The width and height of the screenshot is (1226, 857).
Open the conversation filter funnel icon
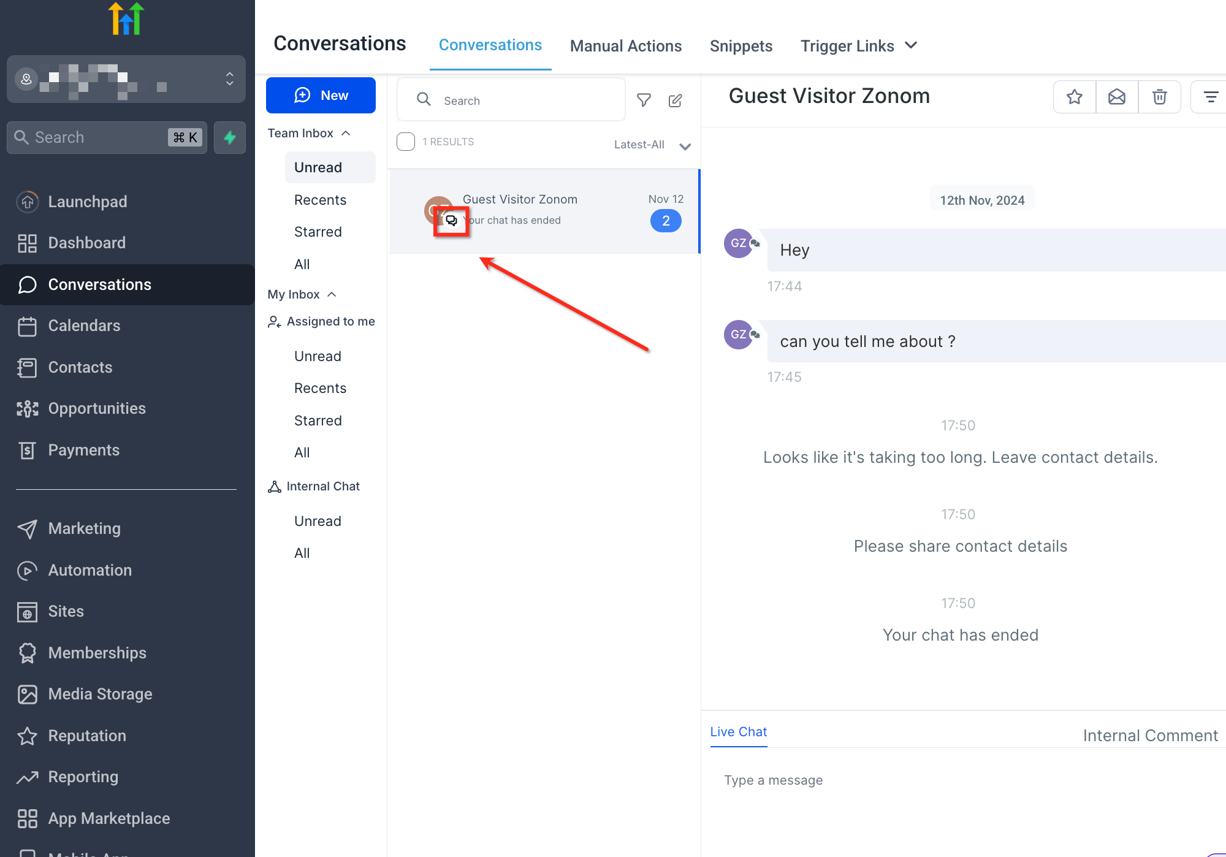pyautogui.click(x=644, y=101)
